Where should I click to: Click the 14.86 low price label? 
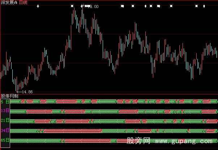[x=27, y=92]
